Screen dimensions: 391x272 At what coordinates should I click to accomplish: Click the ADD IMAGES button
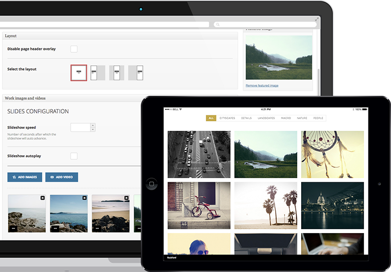(x=24, y=177)
